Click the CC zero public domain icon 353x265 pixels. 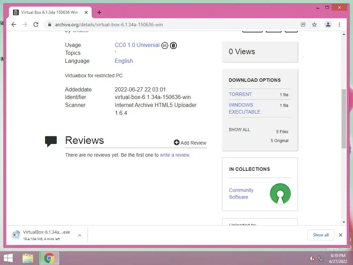pos(173,46)
